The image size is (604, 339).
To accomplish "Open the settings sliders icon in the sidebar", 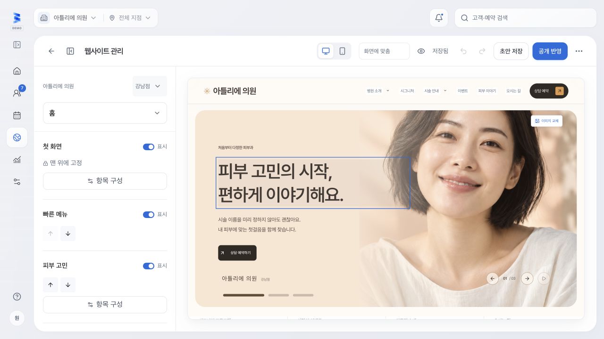I will coord(17,182).
